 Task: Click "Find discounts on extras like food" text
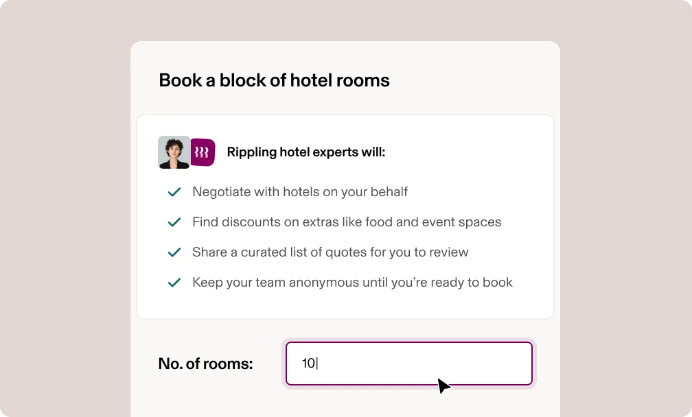tap(347, 222)
